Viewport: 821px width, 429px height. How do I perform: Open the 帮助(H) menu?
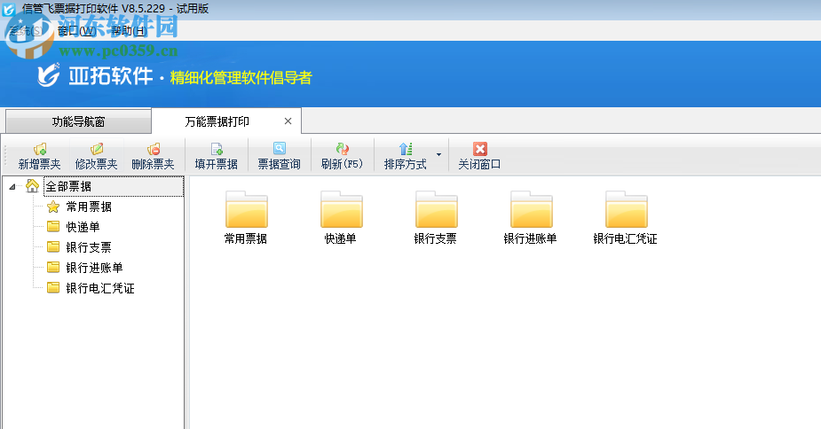point(129,31)
